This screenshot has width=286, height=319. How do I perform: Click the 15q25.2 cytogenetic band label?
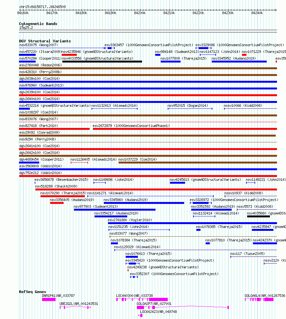coord(26,28)
